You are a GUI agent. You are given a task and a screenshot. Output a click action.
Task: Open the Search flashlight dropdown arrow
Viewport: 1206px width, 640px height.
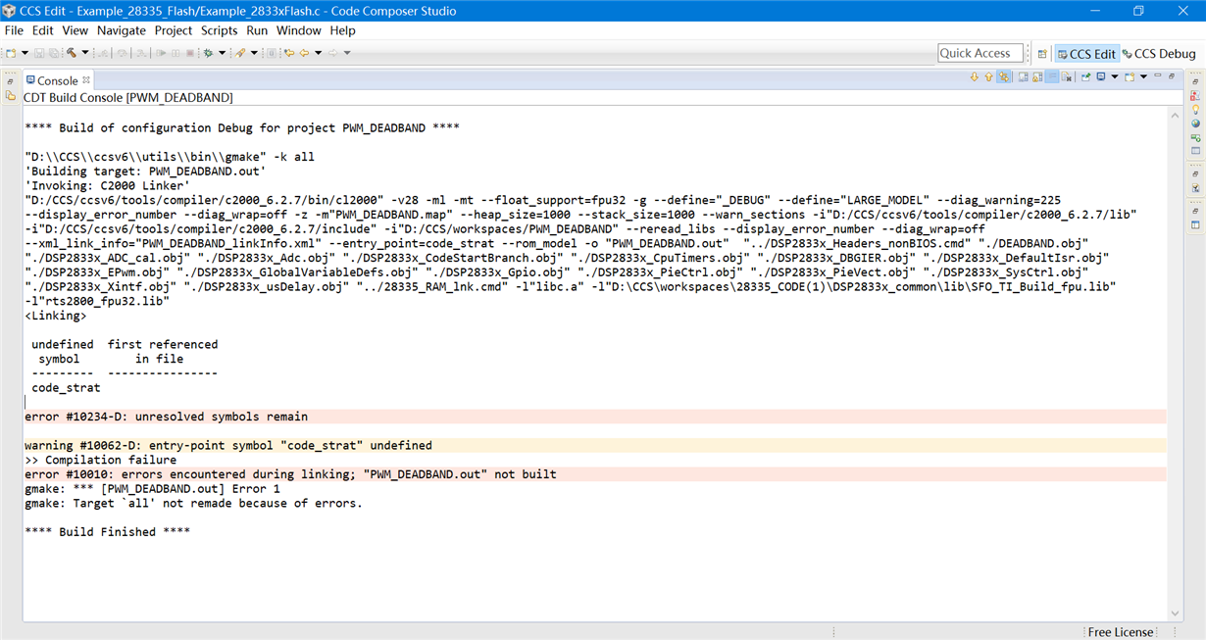point(254,53)
